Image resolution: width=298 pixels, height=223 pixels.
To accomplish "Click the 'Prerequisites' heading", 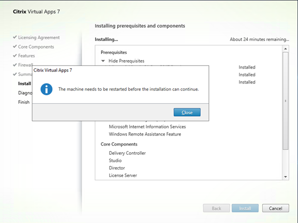I will click(114, 52).
